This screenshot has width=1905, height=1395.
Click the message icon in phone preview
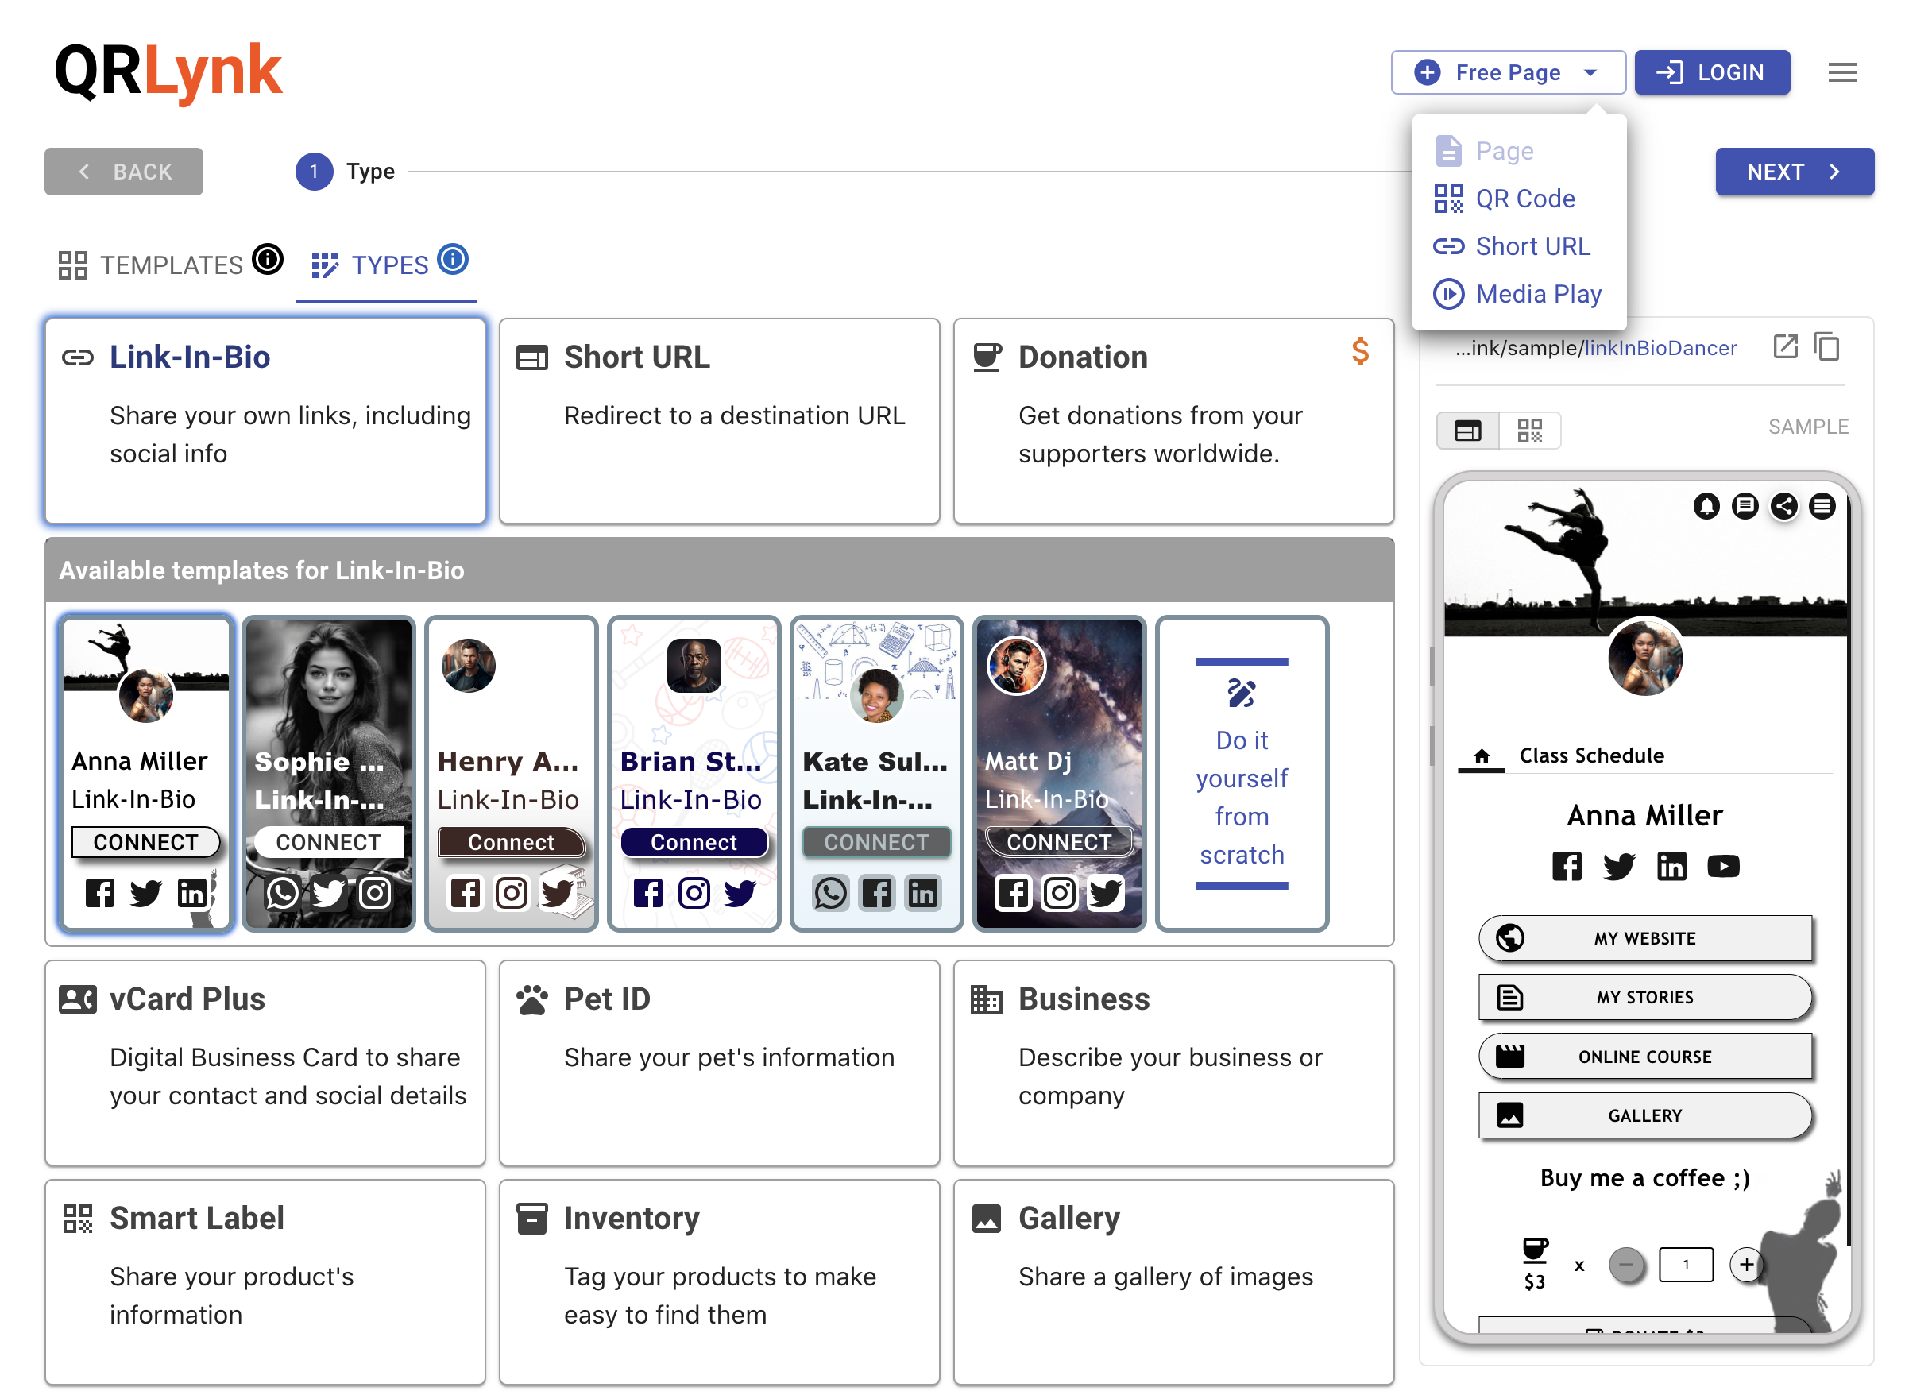click(x=1745, y=506)
